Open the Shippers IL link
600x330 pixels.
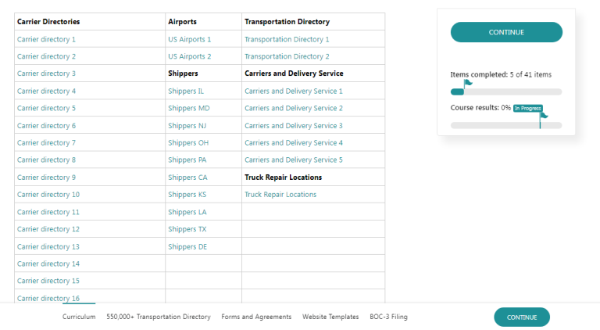[185, 91]
